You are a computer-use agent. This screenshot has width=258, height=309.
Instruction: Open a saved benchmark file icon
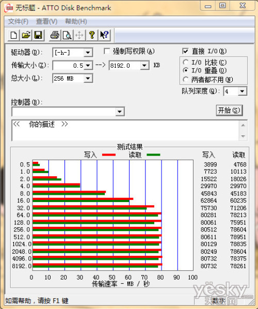click(26, 35)
